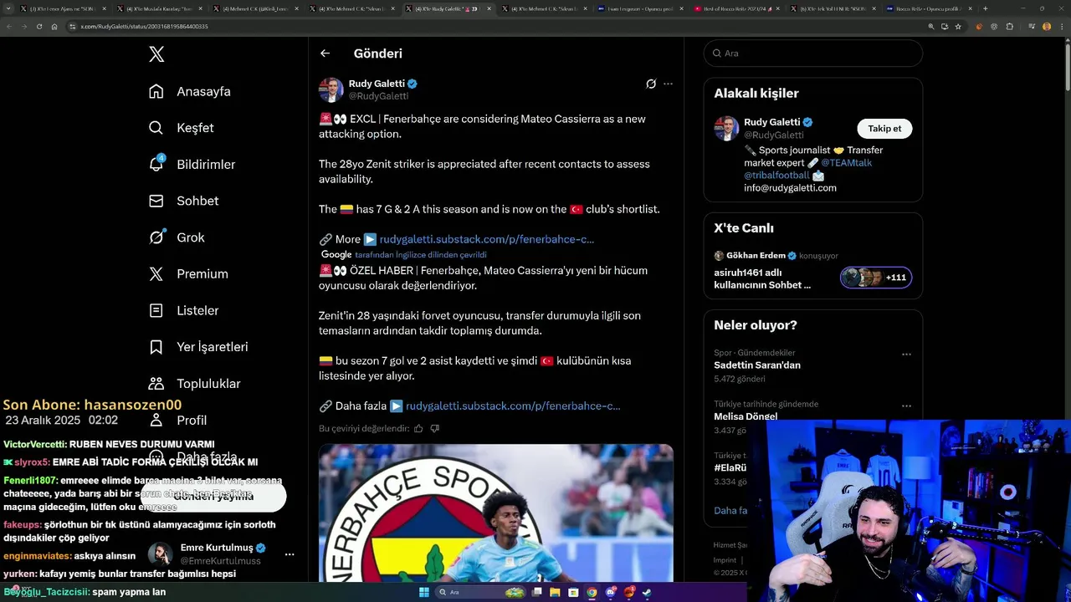The width and height of the screenshot is (1071, 602).
Task: Click the X logo in the sidebar
Action: (156, 54)
